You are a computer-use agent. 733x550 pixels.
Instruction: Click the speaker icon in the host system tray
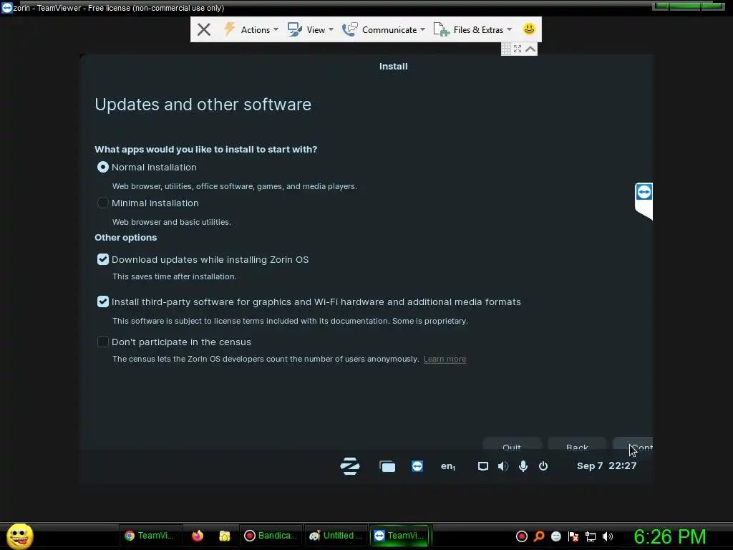pyautogui.click(x=608, y=536)
